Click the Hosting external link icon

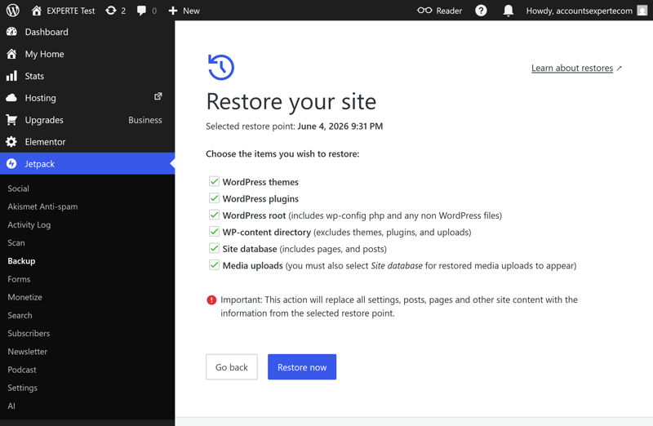pos(158,96)
